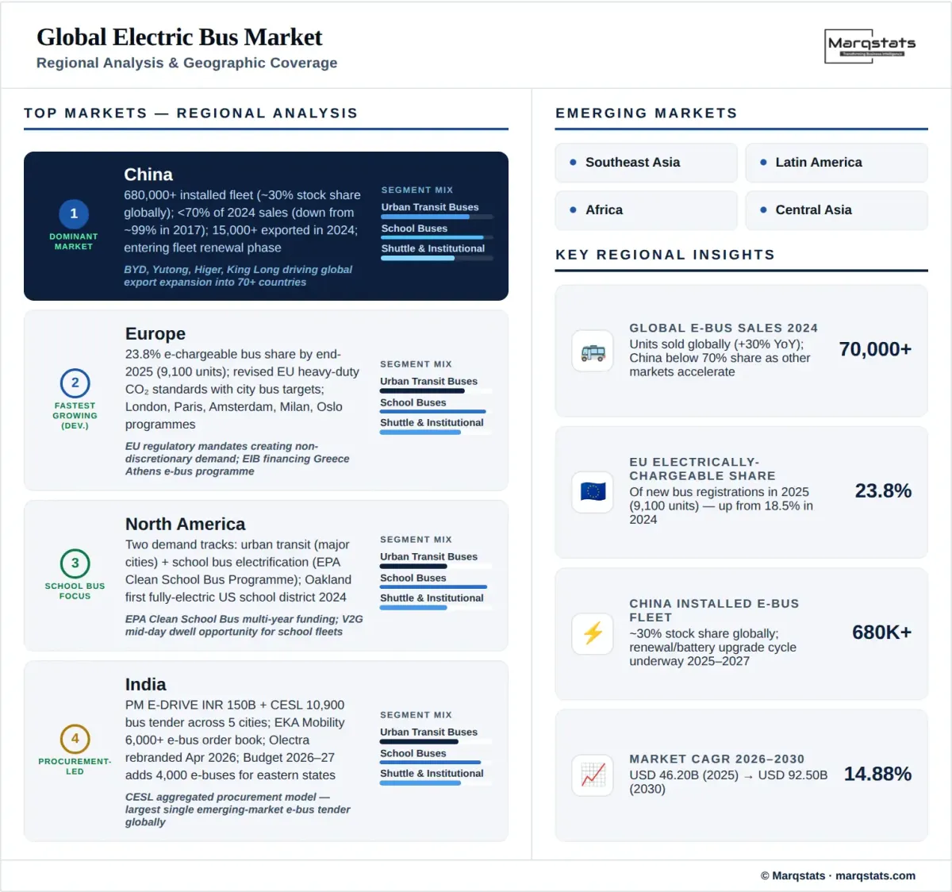
Task: Open the chart icon on Market CAGR card
Action: point(592,775)
